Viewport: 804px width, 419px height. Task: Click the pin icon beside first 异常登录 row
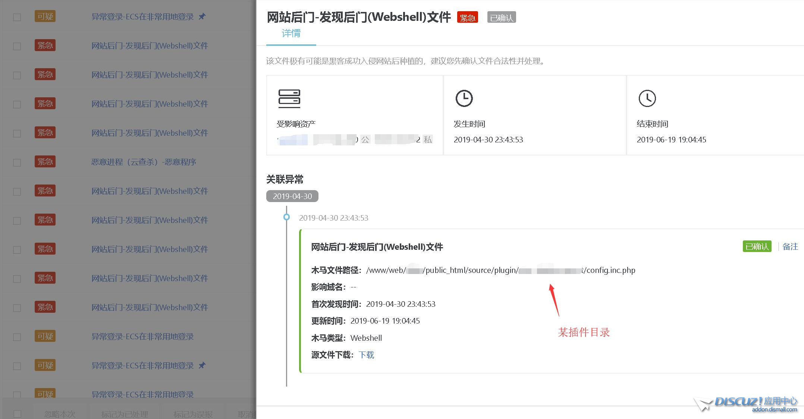(x=202, y=16)
